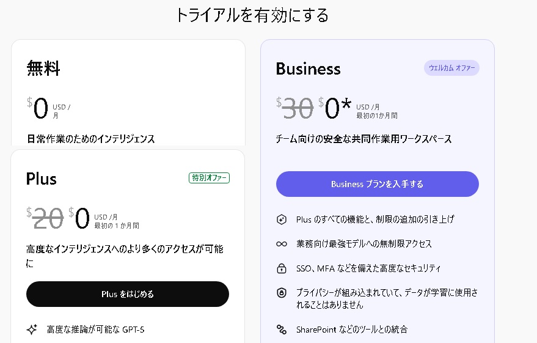The width and height of the screenshot is (537, 343).
Task: Click the hexagon icon next to Plus のすべての機能
Action: pos(282,219)
